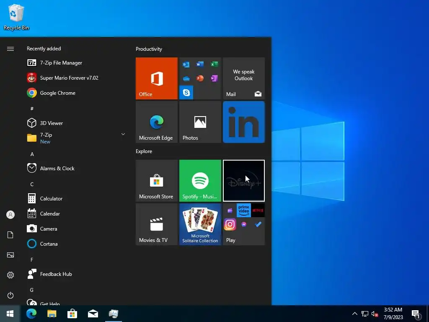The image size is (429, 322).
Task: Open 3D Viewer app
Action: 77,123
